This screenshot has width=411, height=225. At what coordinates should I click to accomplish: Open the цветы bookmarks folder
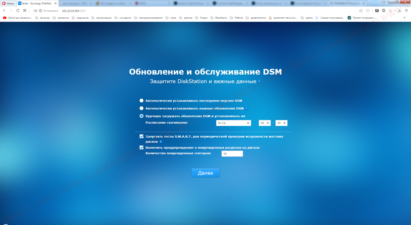(x=307, y=18)
